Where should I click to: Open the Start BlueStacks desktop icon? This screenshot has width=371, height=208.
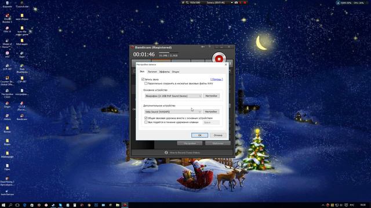tap(22, 68)
